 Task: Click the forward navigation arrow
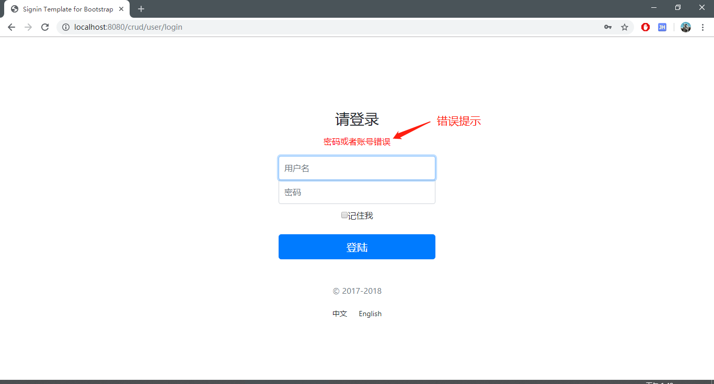point(28,27)
